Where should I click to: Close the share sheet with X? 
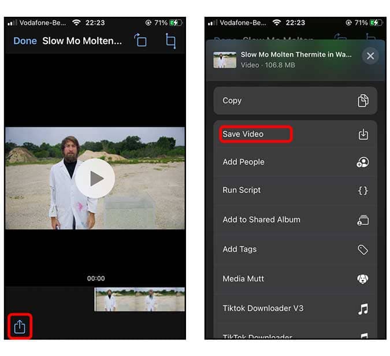coord(370,55)
